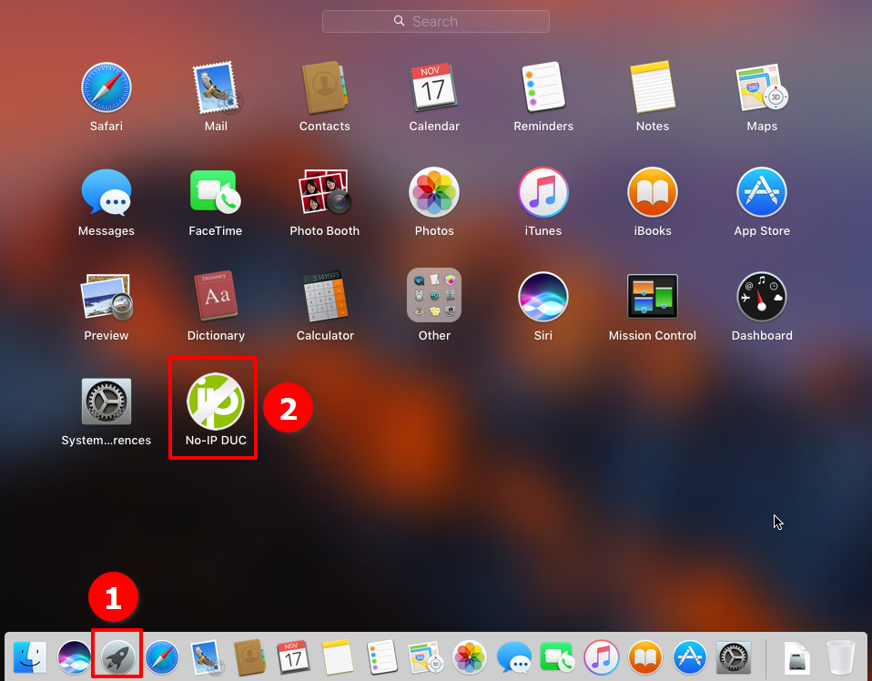Open the App Store
The image size is (872, 681).
coord(762,193)
